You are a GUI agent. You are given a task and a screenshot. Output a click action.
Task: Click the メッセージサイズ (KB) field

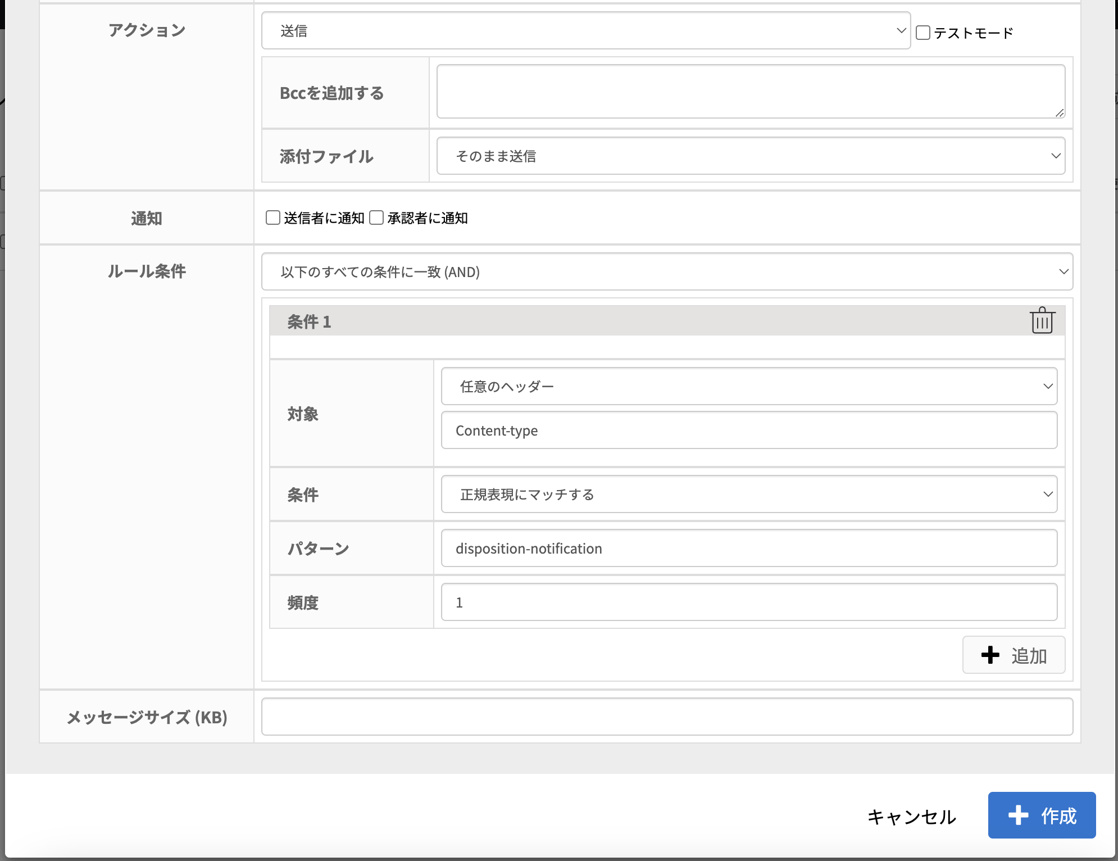(666, 717)
